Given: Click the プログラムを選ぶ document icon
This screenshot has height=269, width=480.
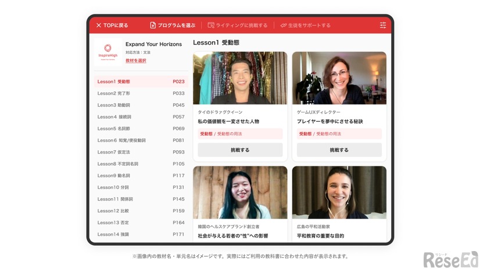Looking at the screenshot, I should (x=153, y=26).
